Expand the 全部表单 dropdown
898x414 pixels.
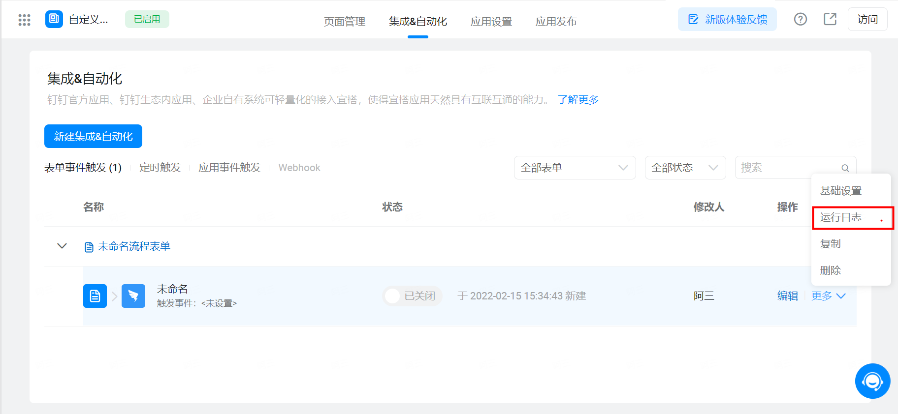(575, 168)
